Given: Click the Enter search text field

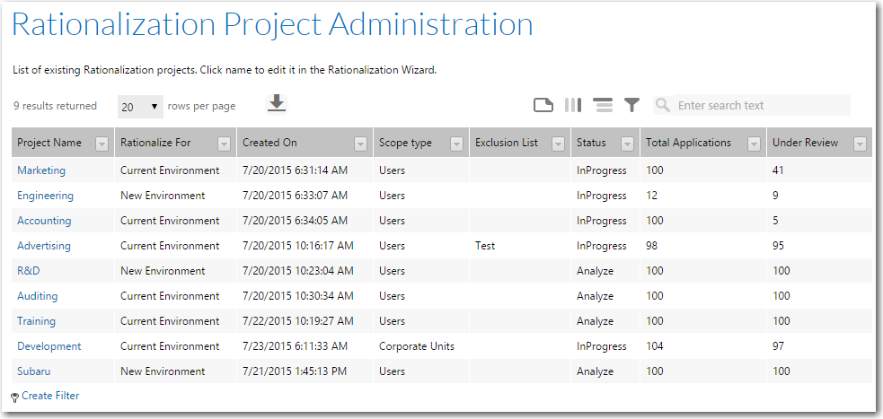Looking at the screenshot, I should [762, 105].
